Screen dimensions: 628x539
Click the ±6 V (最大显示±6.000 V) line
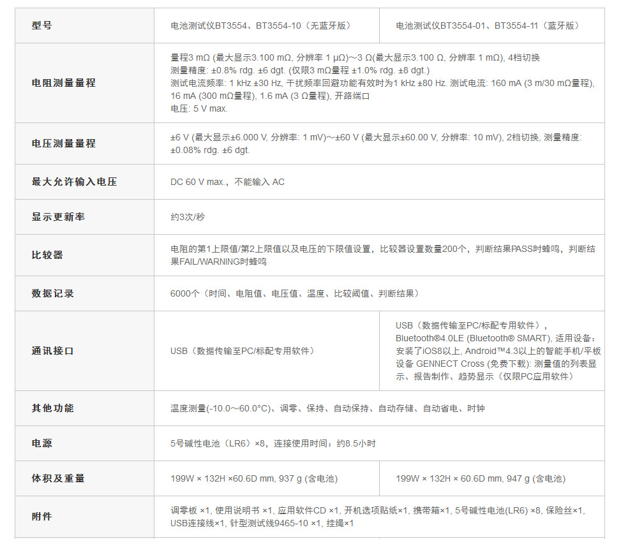tap(376, 137)
